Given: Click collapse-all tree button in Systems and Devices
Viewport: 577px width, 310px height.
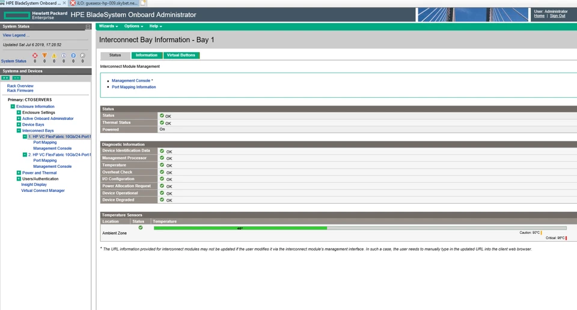Looking at the screenshot, I should point(17,78).
